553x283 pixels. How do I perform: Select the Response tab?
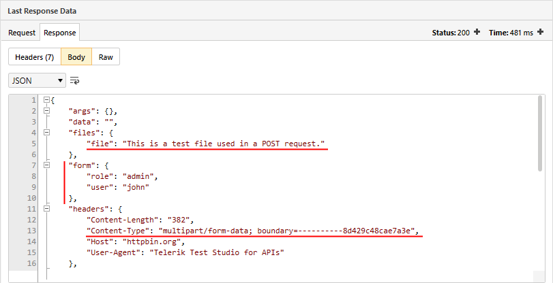59,33
